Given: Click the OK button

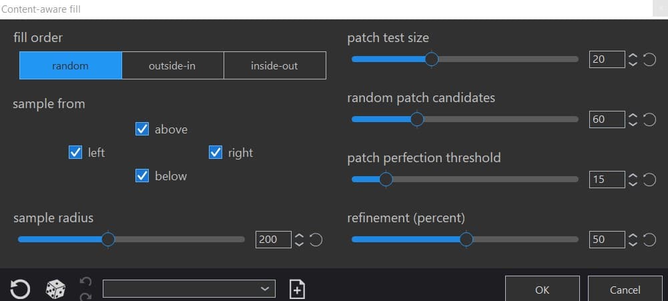Looking at the screenshot, I should click(543, 290).
